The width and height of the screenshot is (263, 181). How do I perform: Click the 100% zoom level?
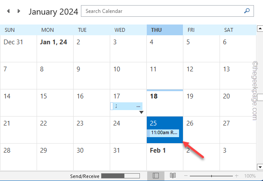(x=250, y=176)
